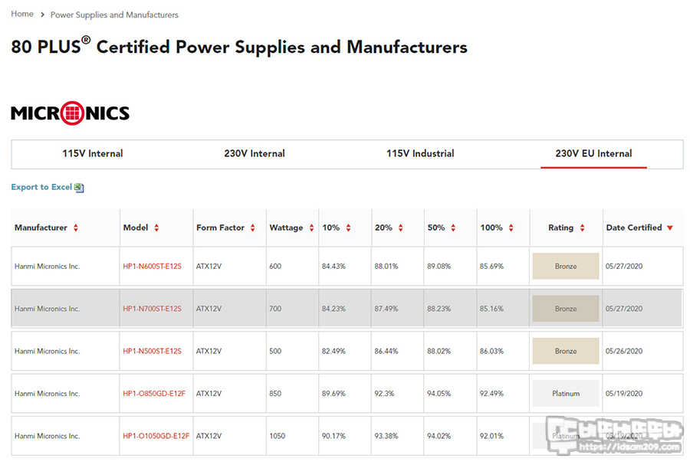The image size is (690, 465).
Task: Sort by Wattage column arrows
Action: click(311, 228)
